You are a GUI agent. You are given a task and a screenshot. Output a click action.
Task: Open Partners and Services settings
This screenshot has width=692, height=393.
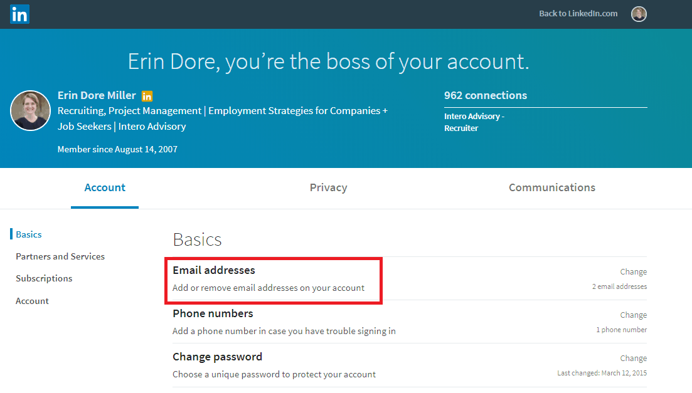pos(60,256)
